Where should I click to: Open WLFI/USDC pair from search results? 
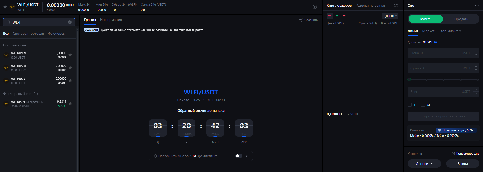click(38, 68)
